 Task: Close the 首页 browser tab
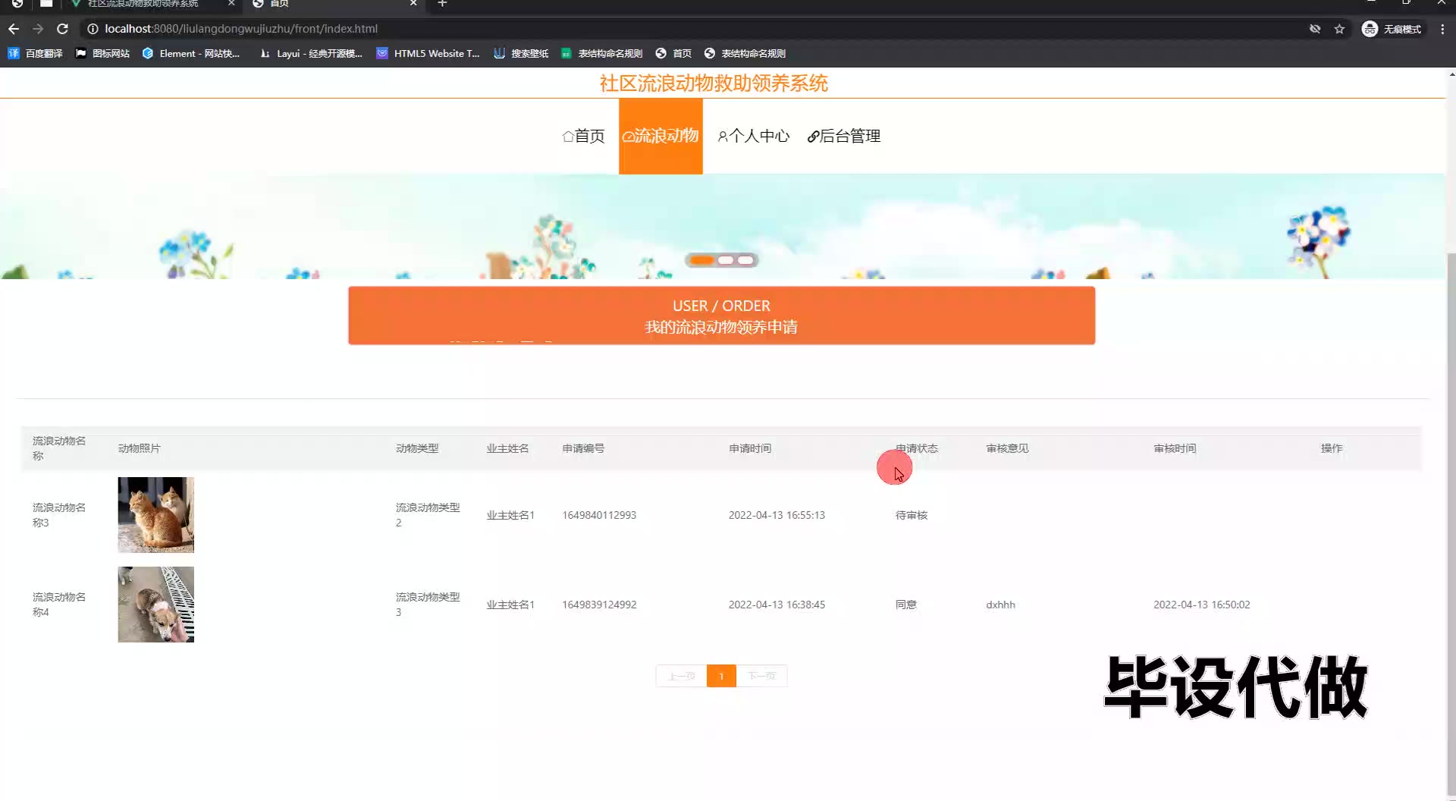click(413, 4)
